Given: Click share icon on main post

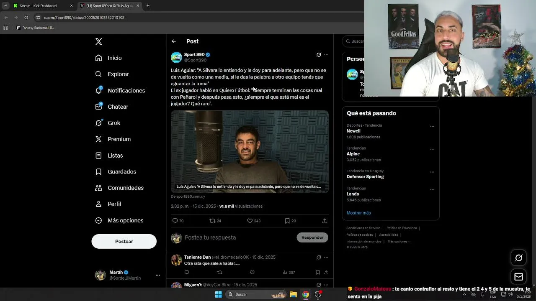Looking at the screenshot, I should 325,221.
